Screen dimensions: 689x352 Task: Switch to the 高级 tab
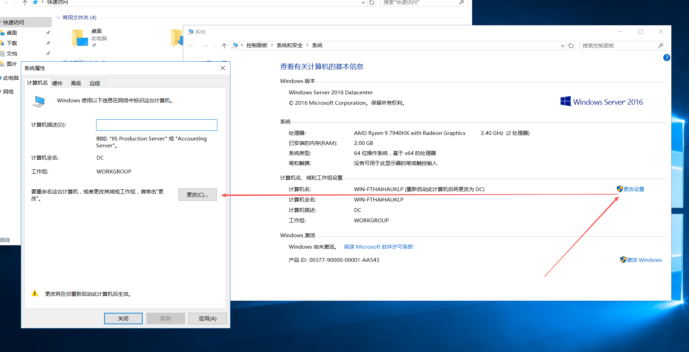click(x=76, y=83)
